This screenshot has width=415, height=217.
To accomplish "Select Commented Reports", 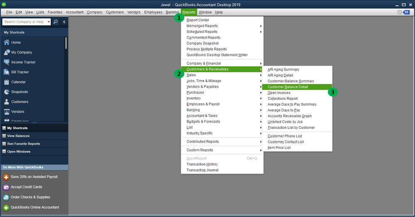I will click(222, 38).
